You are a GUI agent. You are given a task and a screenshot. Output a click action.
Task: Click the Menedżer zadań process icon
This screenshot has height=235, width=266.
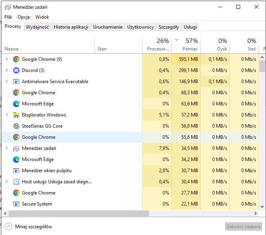[16, 148]
